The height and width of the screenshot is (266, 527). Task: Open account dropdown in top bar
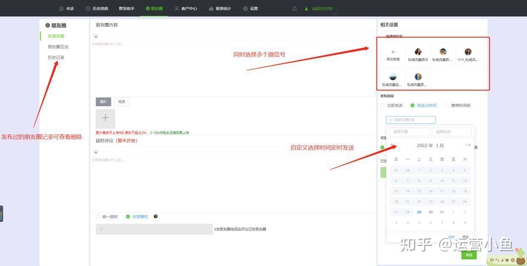(337, 8)
